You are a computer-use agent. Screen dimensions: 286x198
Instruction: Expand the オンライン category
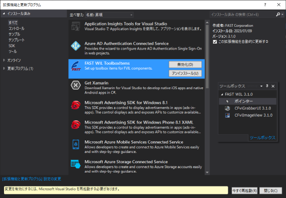pyautogui.click(x=4, y=60)
